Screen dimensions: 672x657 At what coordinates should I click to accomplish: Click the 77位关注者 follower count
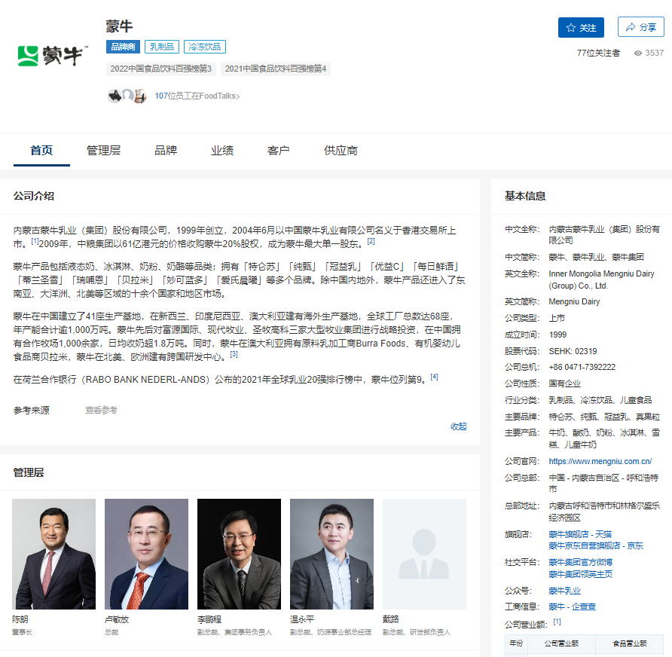[598, 53]
